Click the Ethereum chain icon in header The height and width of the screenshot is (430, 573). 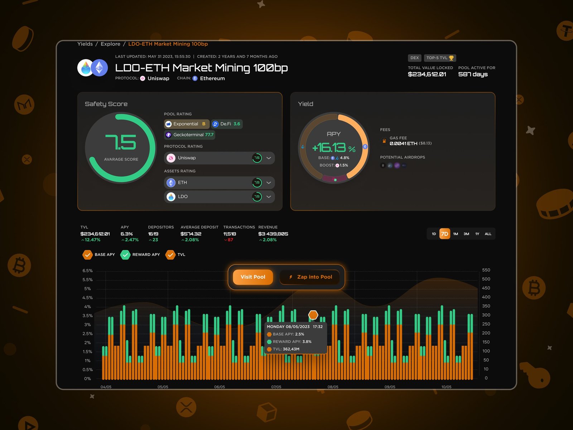coord(195,78)
